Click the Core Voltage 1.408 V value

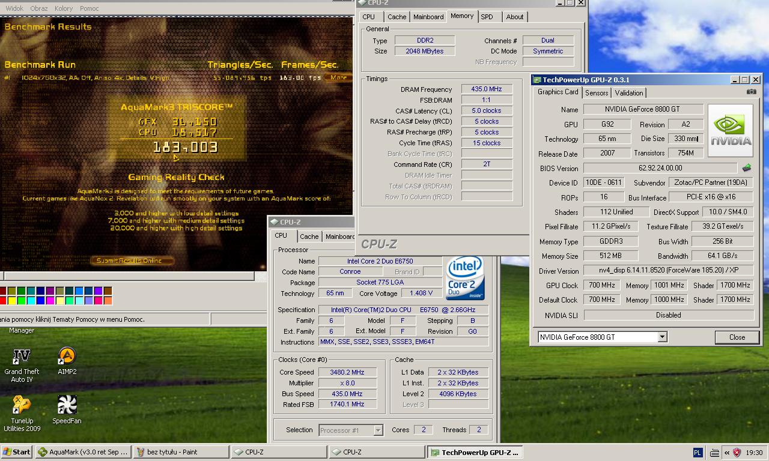tap(421, 293)
